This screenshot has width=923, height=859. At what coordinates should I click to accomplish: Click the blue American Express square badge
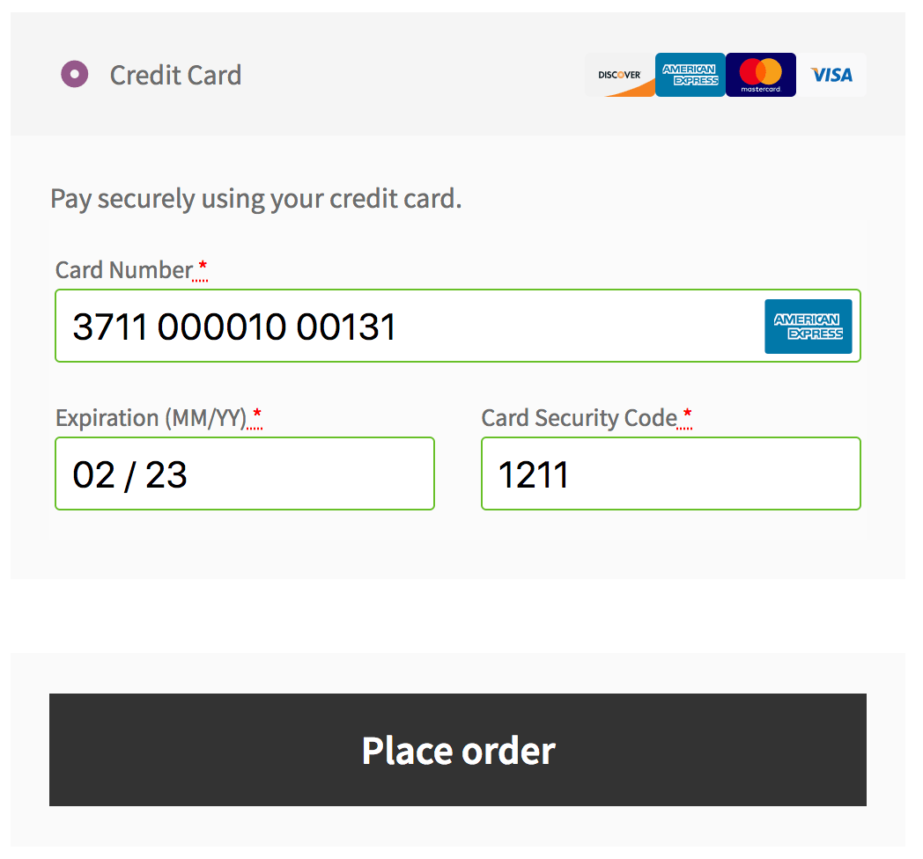690,75
